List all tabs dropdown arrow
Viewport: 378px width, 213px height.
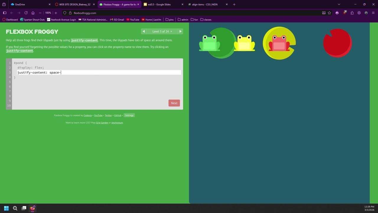tap(339, 4)
